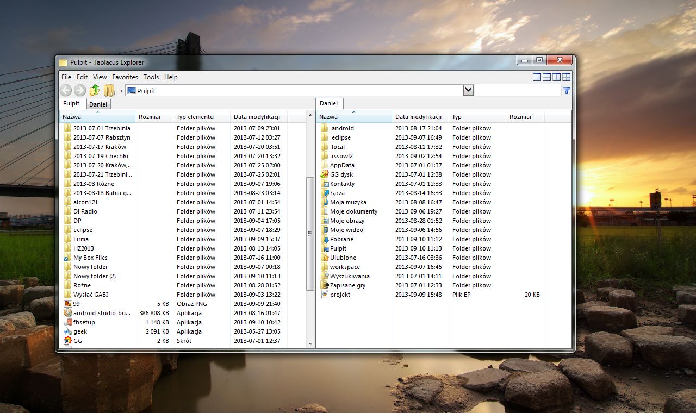Screen dimensions: 696x413
Task: Go forward with the Forward arrow button
Action: [80, 90]
